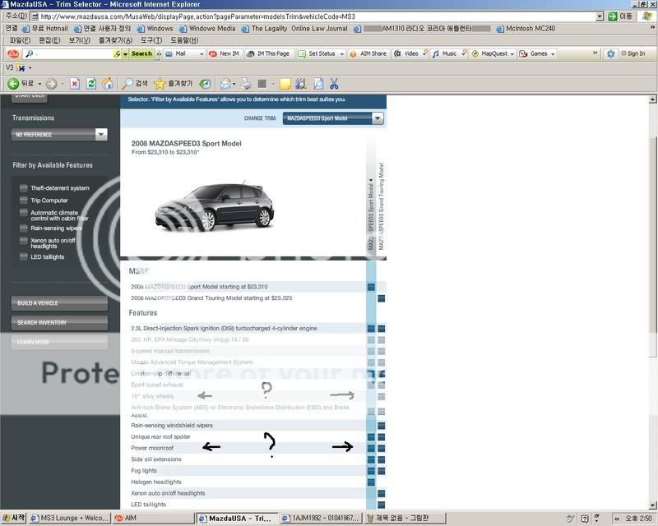Screen dimensions: 658x526
Task: Check the Theft-deterrent system filter
Action: coord(24,188)
